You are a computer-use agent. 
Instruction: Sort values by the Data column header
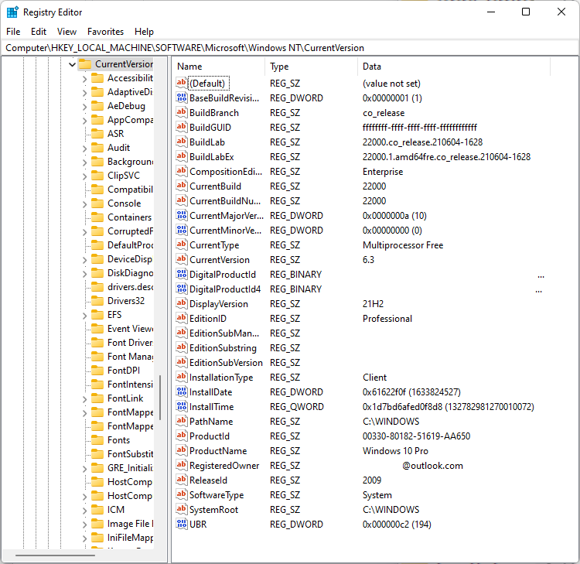(454, 67)
